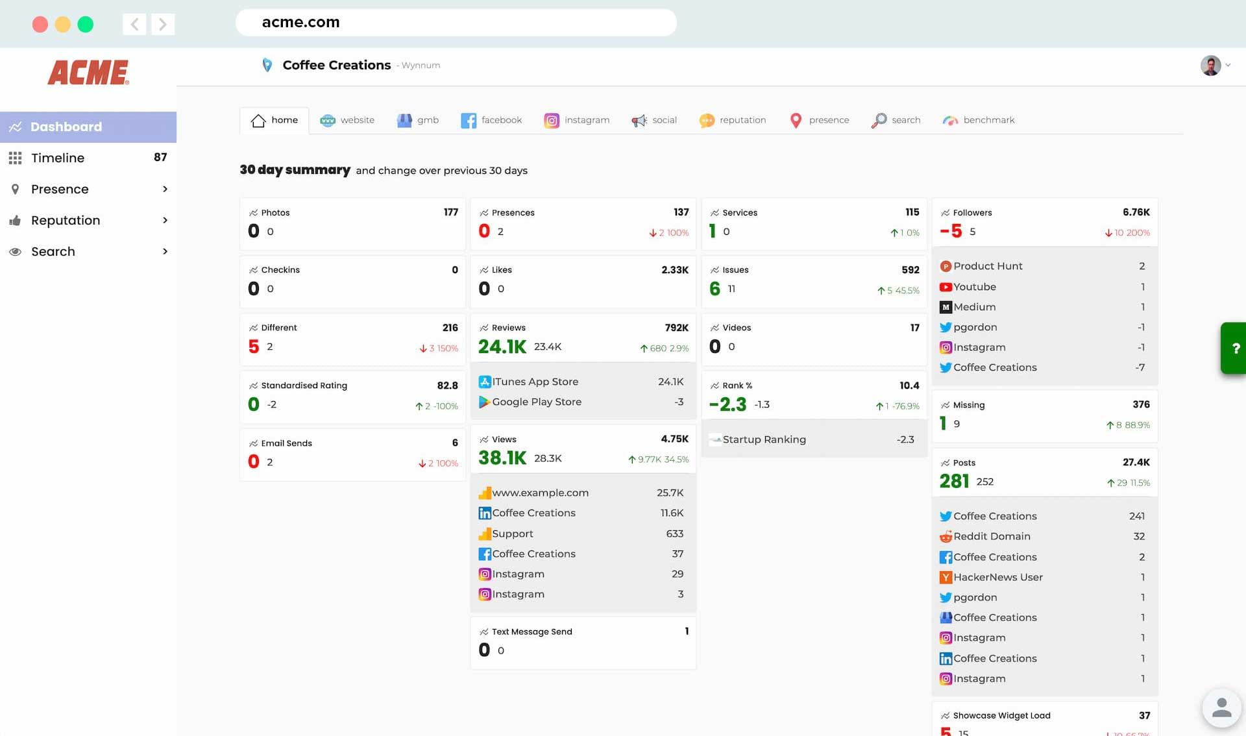Image resolution: width=1246 pixels, height=736 pixels.
Task: Open the reputation tab
Action: tap(732, 120)
